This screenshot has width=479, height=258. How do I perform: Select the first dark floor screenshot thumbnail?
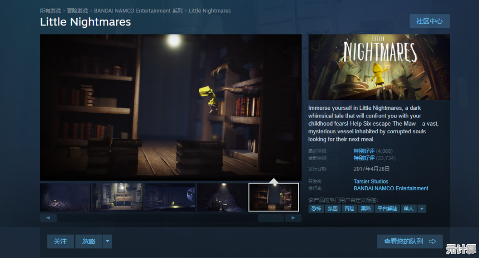click(65, 197)
